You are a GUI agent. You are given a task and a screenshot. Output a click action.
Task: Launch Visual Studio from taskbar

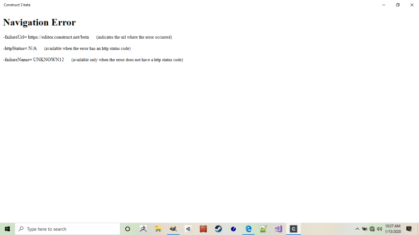pyautogui.click(x=279, y=229)
